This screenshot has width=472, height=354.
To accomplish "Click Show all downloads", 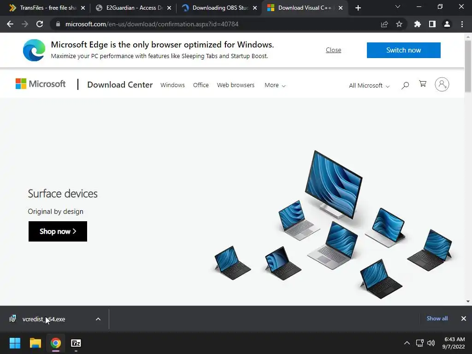I will point(437,319).
